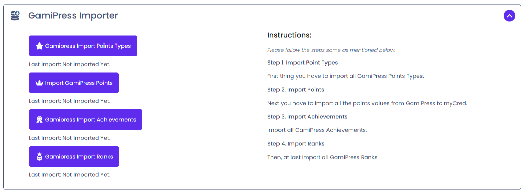526x193 pixels.
Task: Click the rank badge icon on Ranks button
Action: [x=39, y=157]
